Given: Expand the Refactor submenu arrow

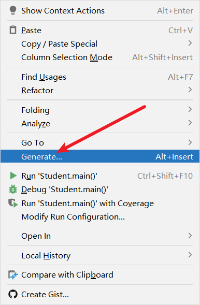Looking at the screenshot, I should [190, 90].
